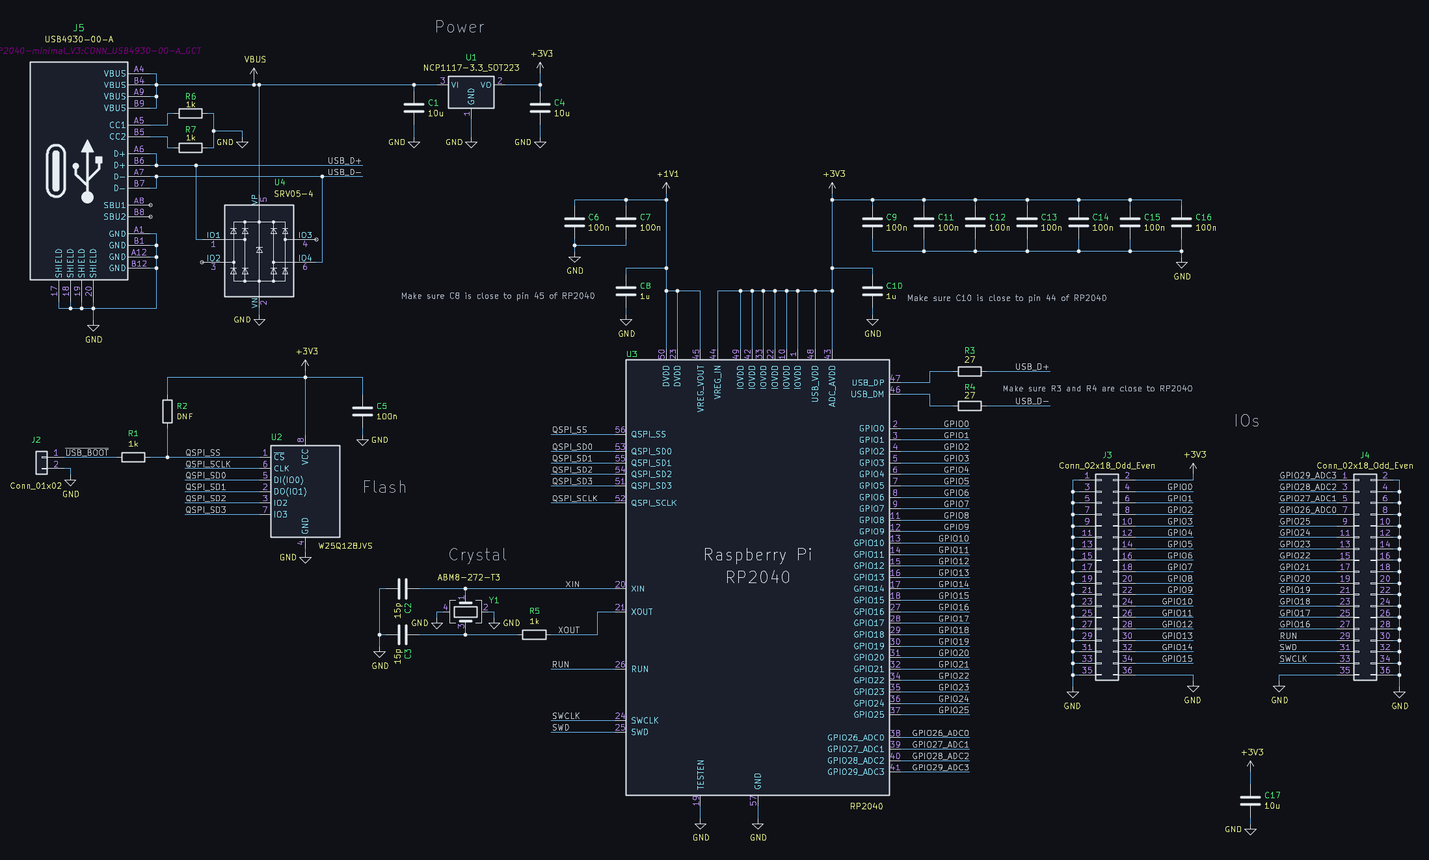Viewport: 1429px width, 860px height.
Task: Click resistor R1 next to USB_BOOT
Action: (133, 457)
